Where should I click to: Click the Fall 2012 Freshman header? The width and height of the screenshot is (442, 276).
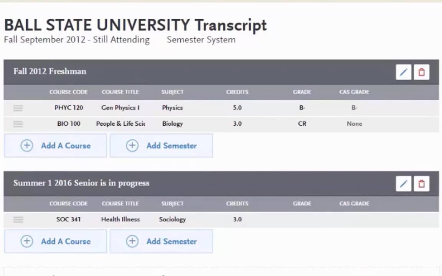coord(50,71)
